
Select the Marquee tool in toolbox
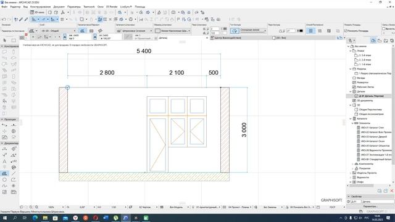point(14,41)
